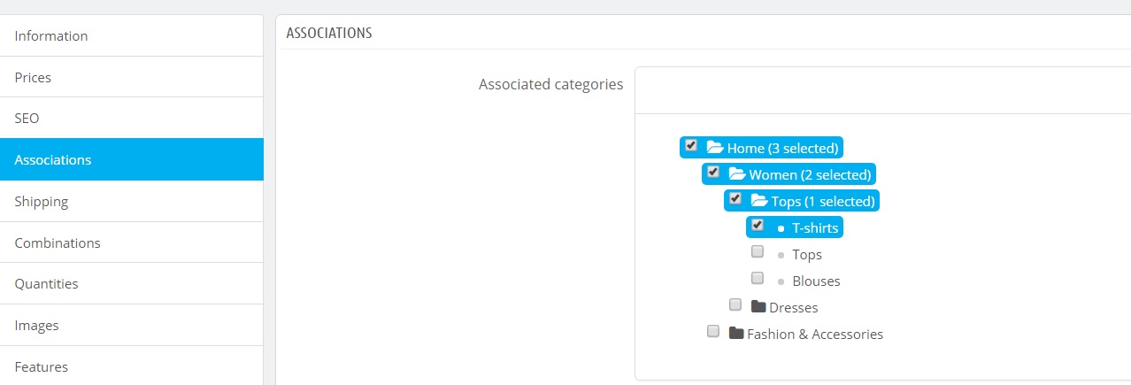
Task: Select the leaf Tops category label
Action: 807,255
